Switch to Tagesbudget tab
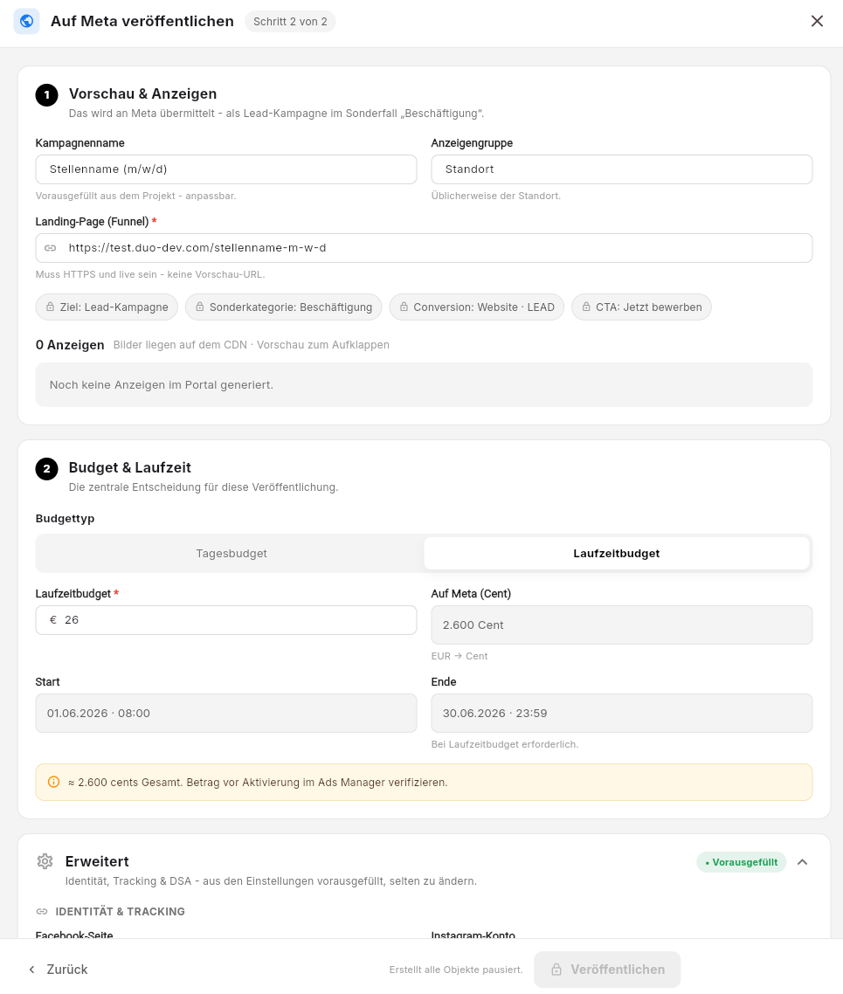Screen dimensions: 843x994 point(231,554)
